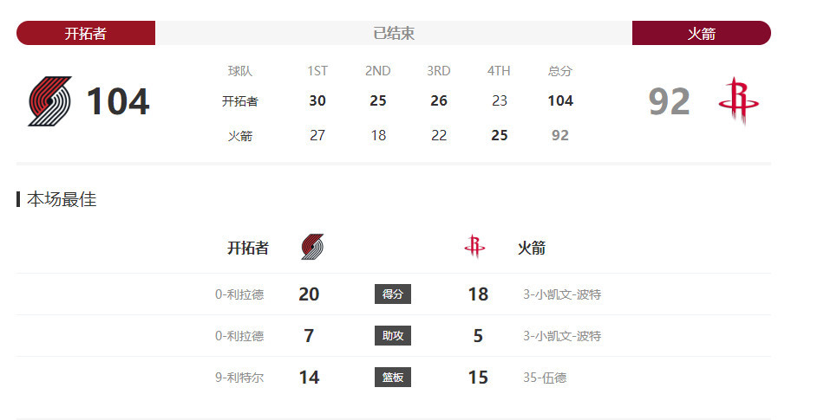Click the 得分 stat badge
Screen dimensions: 824x420
click(393, 294)
